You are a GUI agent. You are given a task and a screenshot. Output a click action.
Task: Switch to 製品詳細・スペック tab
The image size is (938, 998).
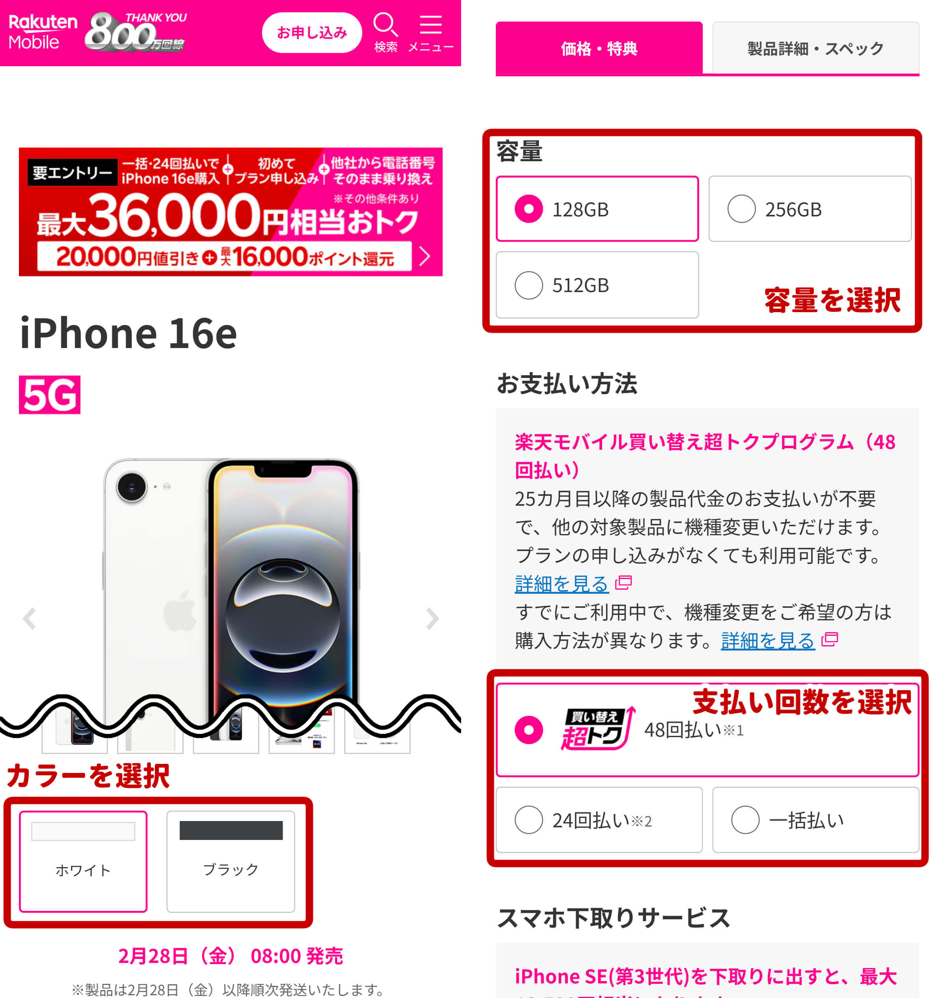815,48
